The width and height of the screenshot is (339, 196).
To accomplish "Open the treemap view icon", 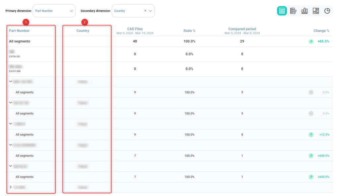I will [x=316, y=11].
